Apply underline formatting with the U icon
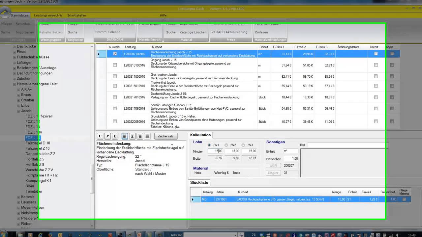The height and width of the screenshot is (237, 422). click(115, 136)
